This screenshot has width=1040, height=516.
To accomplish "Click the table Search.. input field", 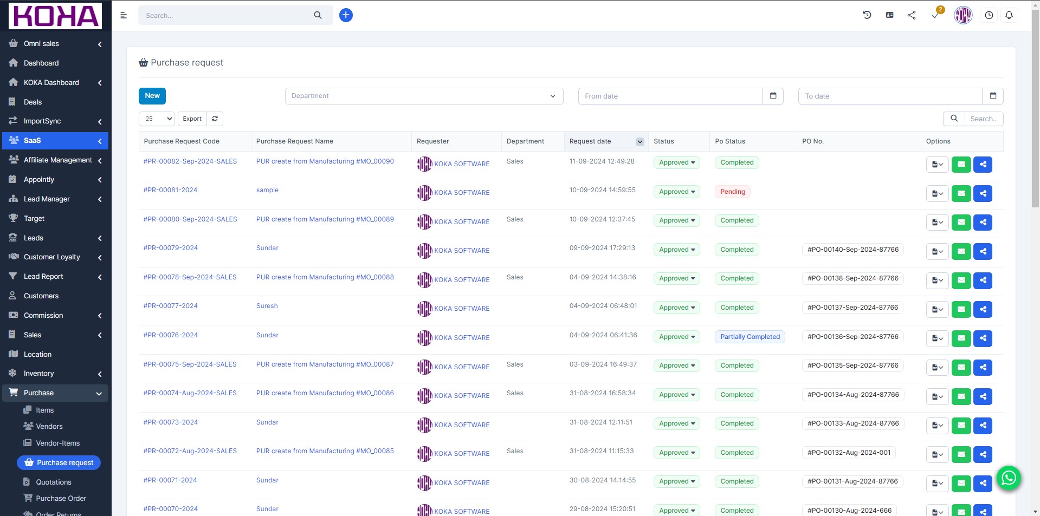I will coord(984,119).
